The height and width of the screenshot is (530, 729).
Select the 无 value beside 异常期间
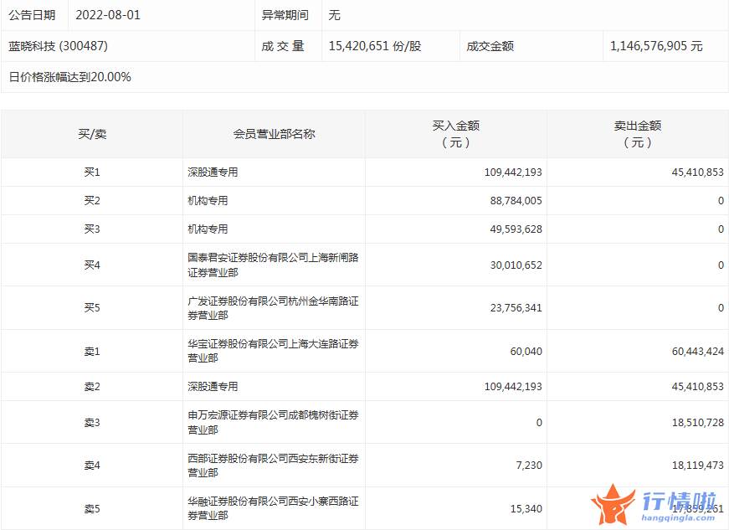pos(334,15)
